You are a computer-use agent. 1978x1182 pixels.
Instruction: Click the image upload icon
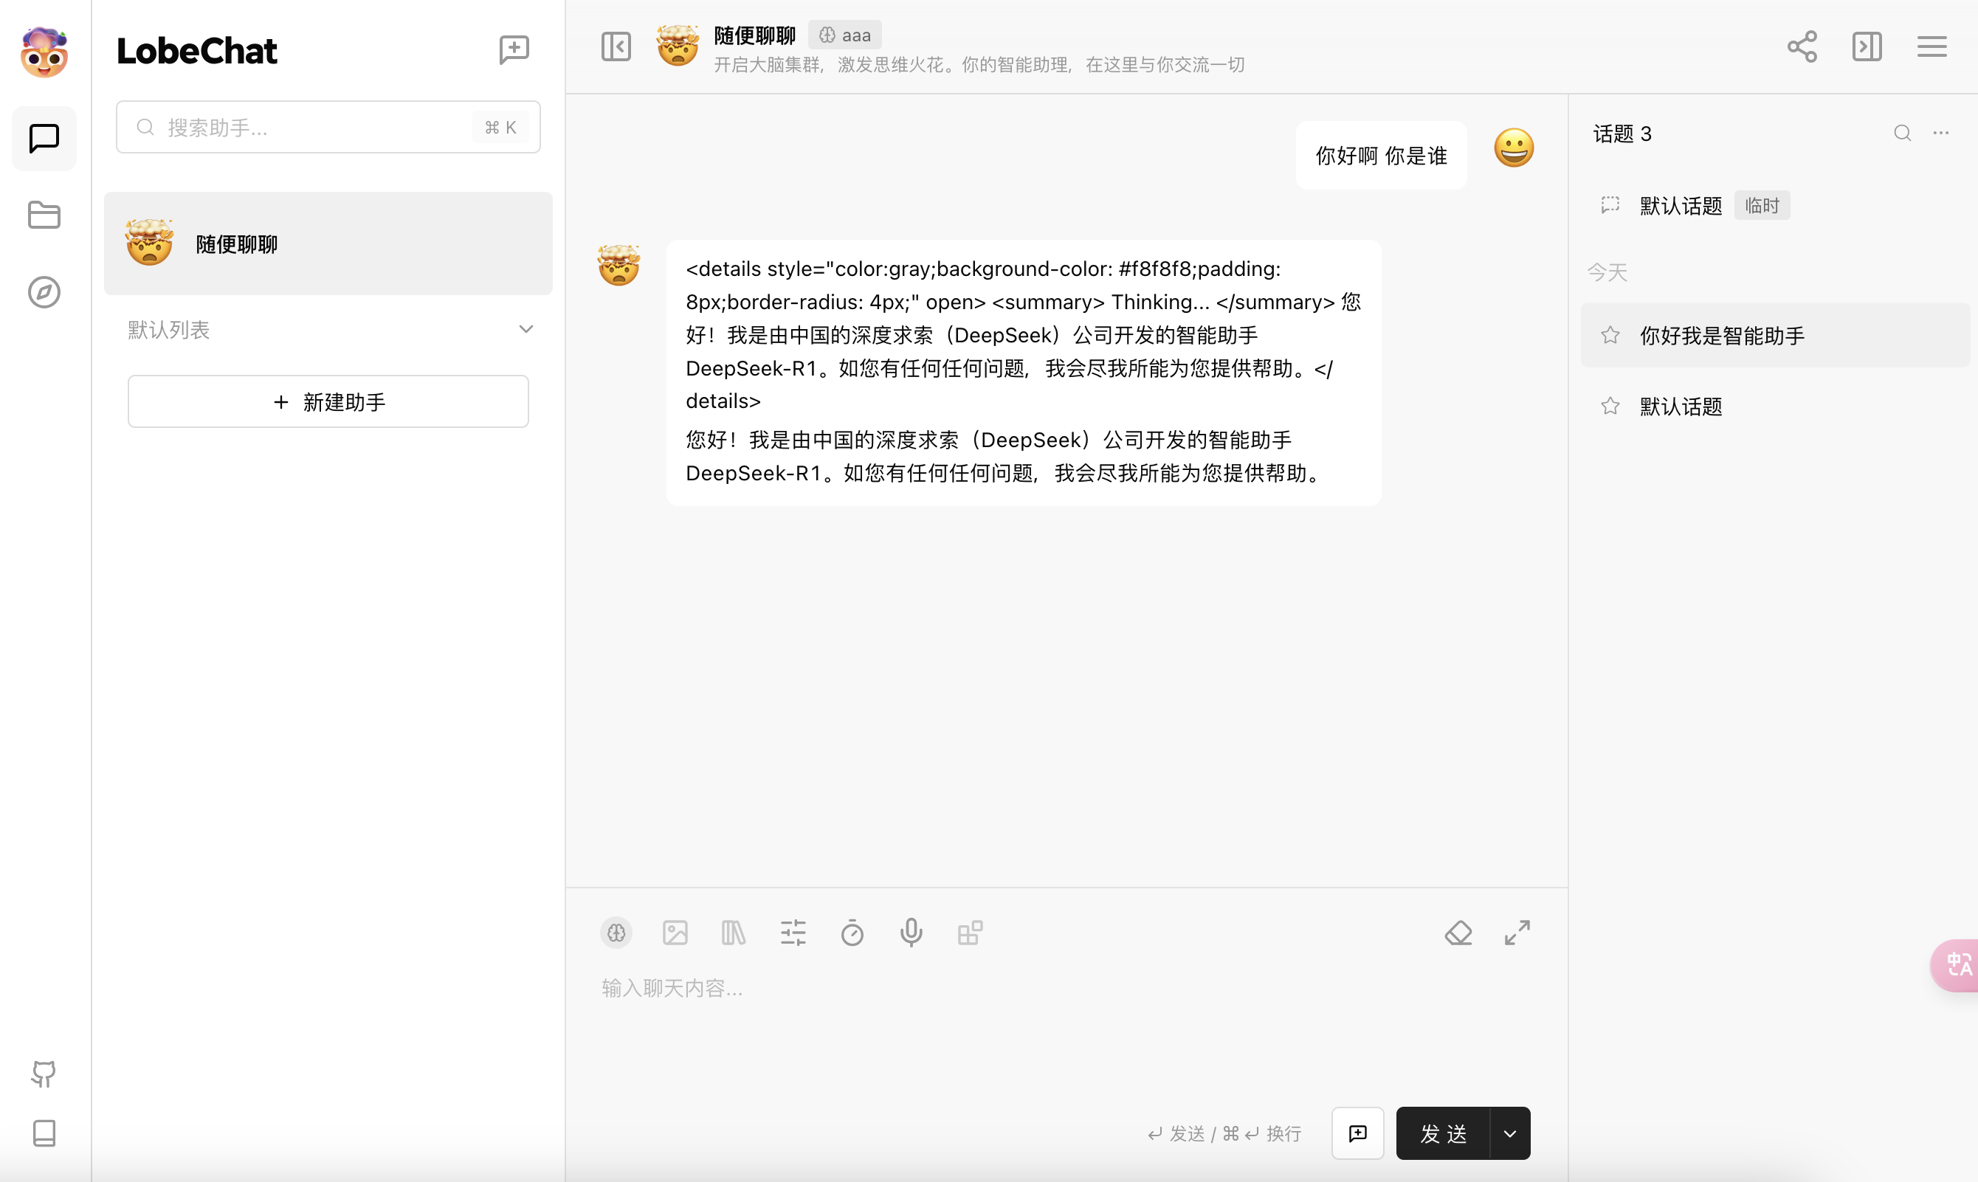click(x=675, y=933)
